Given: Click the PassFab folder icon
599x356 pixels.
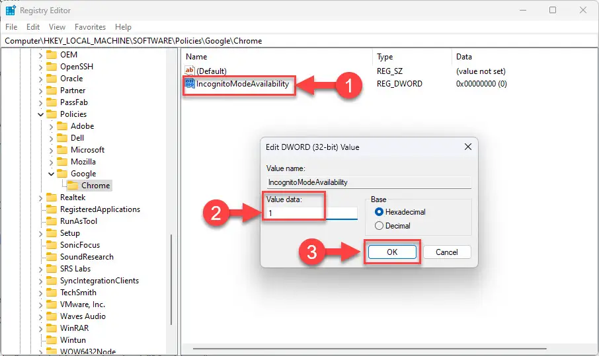Looking at the screenshot, I should coord(51,102).
